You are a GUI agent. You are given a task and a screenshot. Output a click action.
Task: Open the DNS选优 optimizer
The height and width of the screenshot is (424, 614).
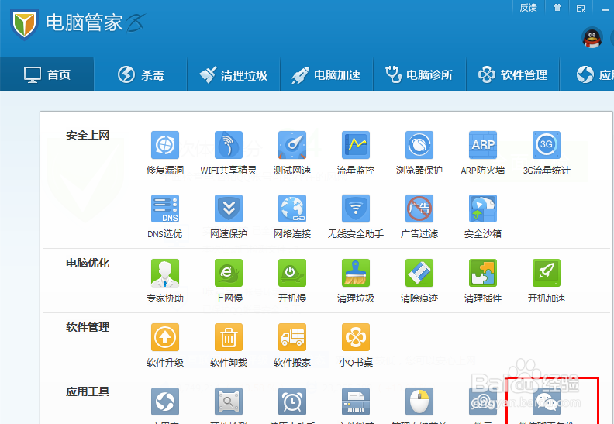pos(165,216)
